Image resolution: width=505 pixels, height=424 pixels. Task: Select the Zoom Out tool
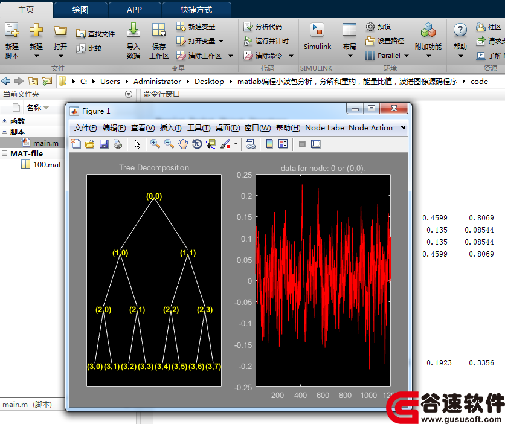coord(169,144)
